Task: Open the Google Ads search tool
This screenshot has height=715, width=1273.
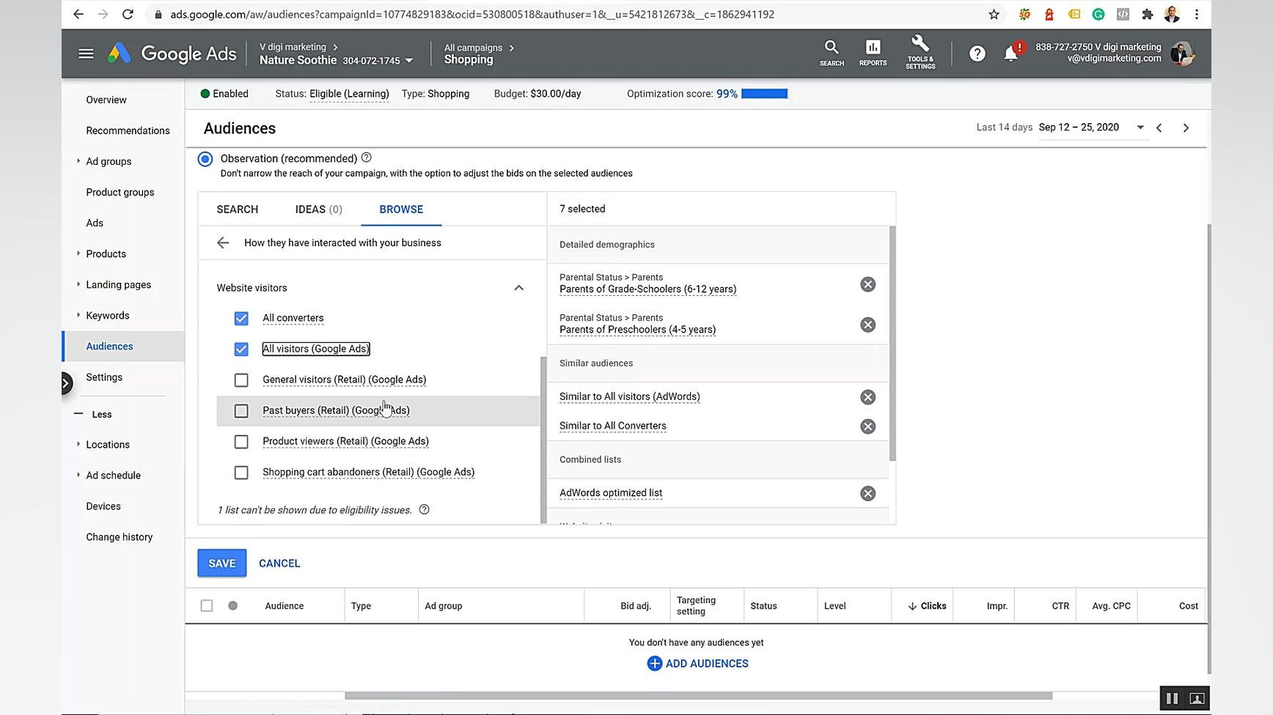Action: point(831,53)
